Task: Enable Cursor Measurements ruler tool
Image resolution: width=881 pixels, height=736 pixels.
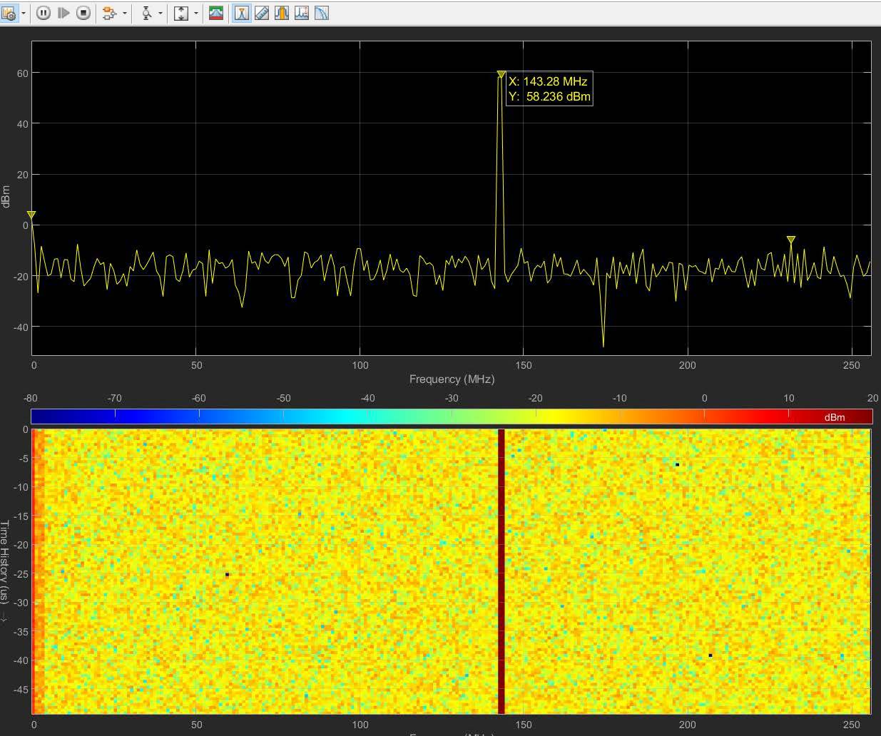Action: click(x=262, y=13)
